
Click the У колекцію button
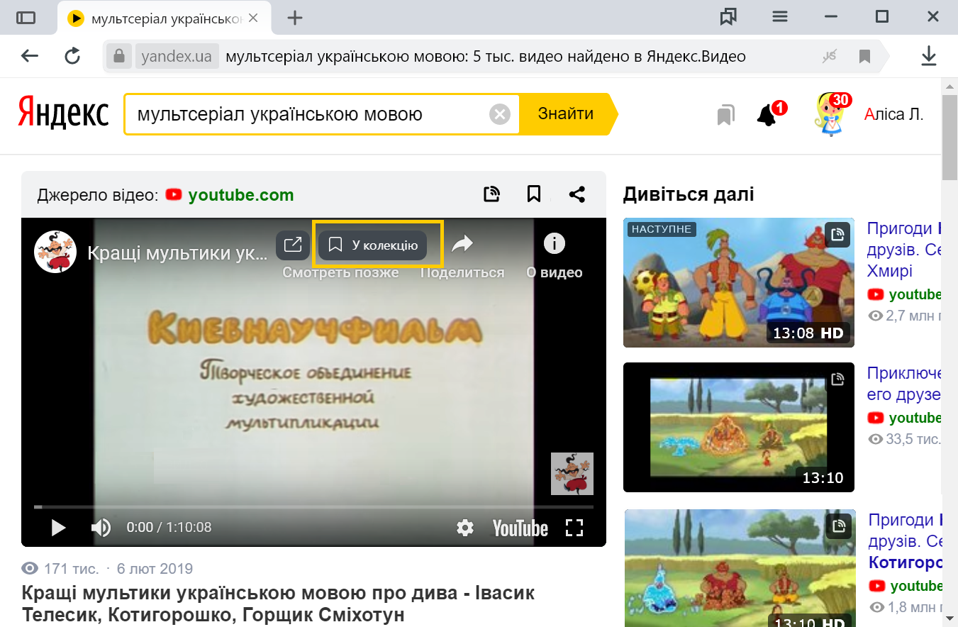tap(373, 245)
